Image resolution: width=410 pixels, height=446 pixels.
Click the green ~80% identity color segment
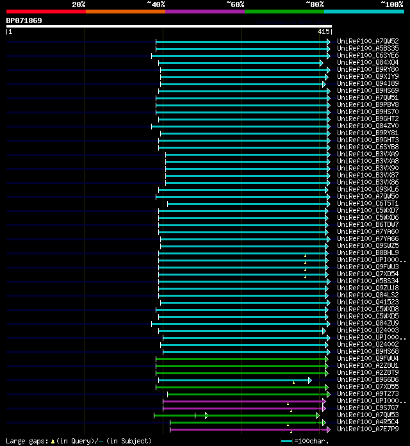point(284,12)
